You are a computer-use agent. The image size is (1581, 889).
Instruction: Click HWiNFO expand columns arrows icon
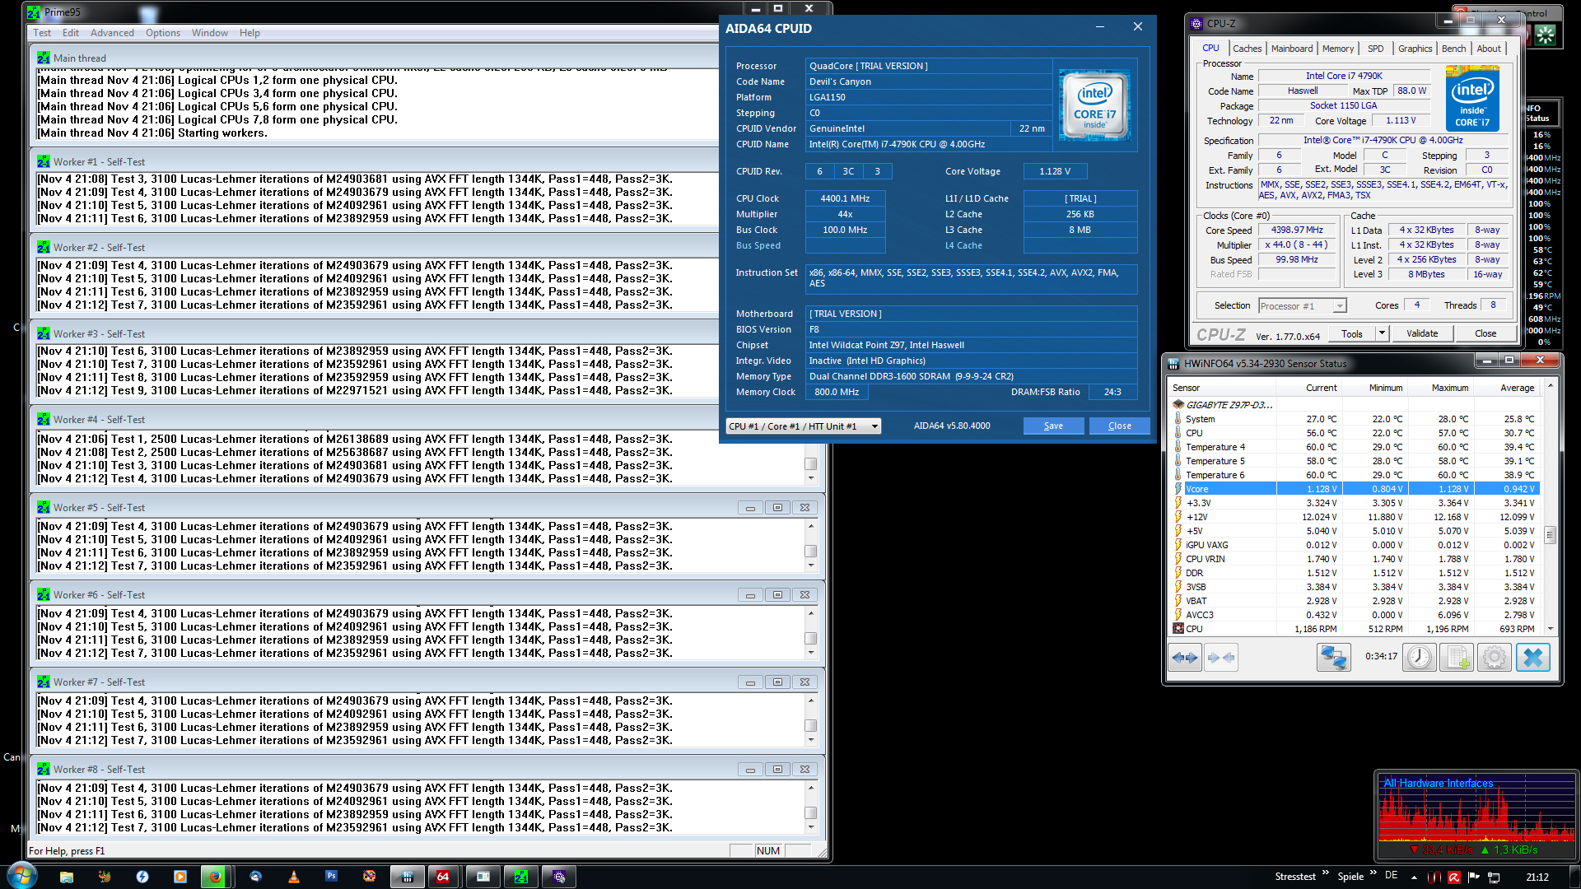click(1185, 658)
